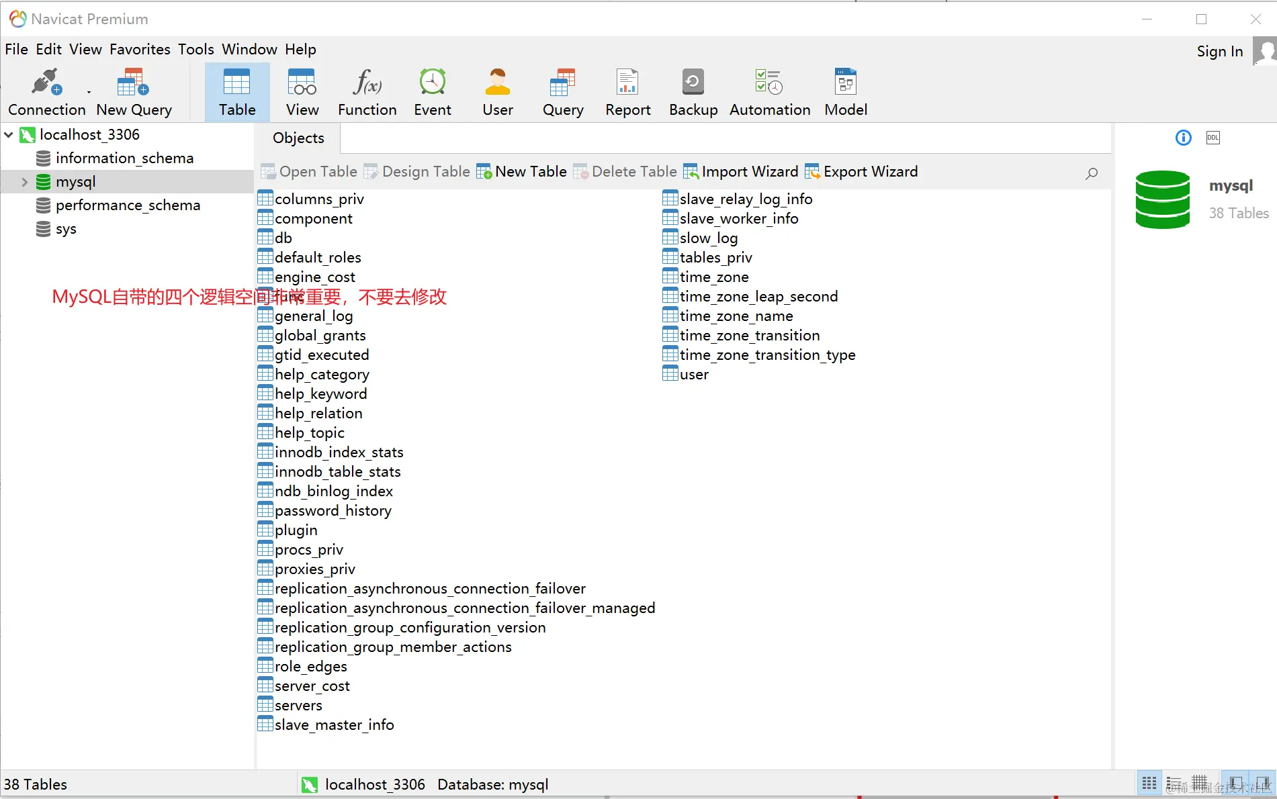Select the time_zone_name table

[728, 316]
